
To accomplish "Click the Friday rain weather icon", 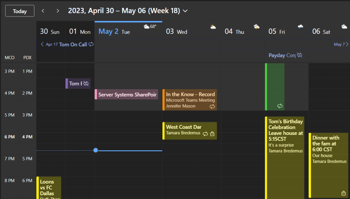I will pyautogui.click(x=300, y=27).
